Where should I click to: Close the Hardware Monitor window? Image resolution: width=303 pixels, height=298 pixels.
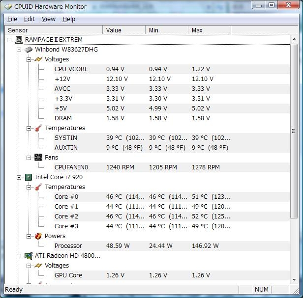point(289,5)
